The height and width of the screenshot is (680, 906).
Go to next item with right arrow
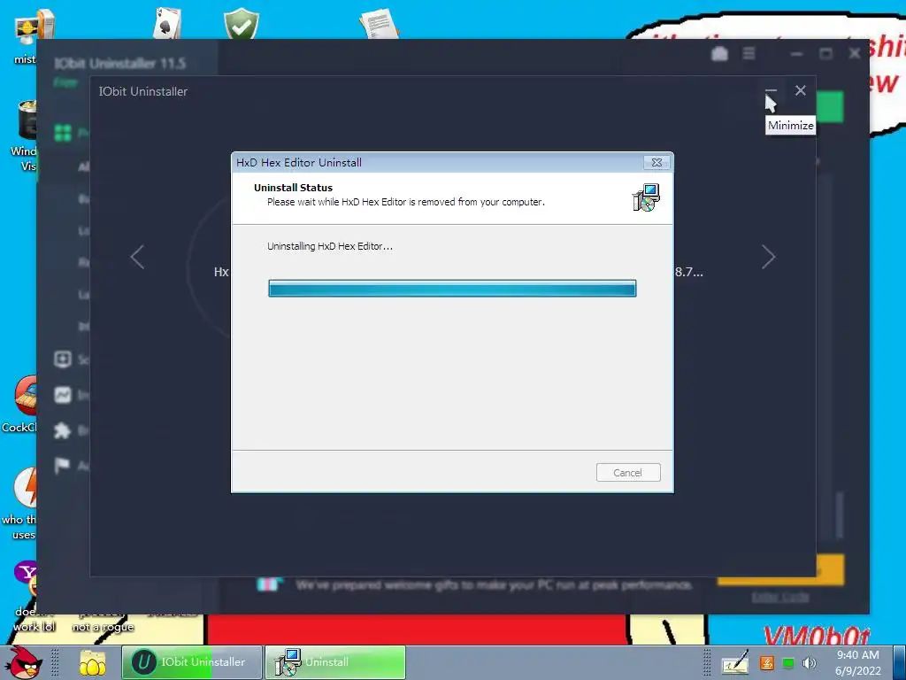coord(768,257)
